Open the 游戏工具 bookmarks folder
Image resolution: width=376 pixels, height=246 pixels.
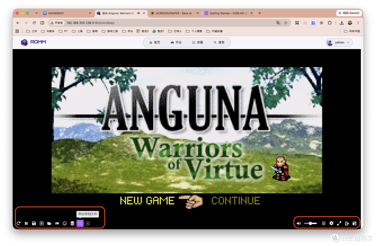[x=110, y=31]
